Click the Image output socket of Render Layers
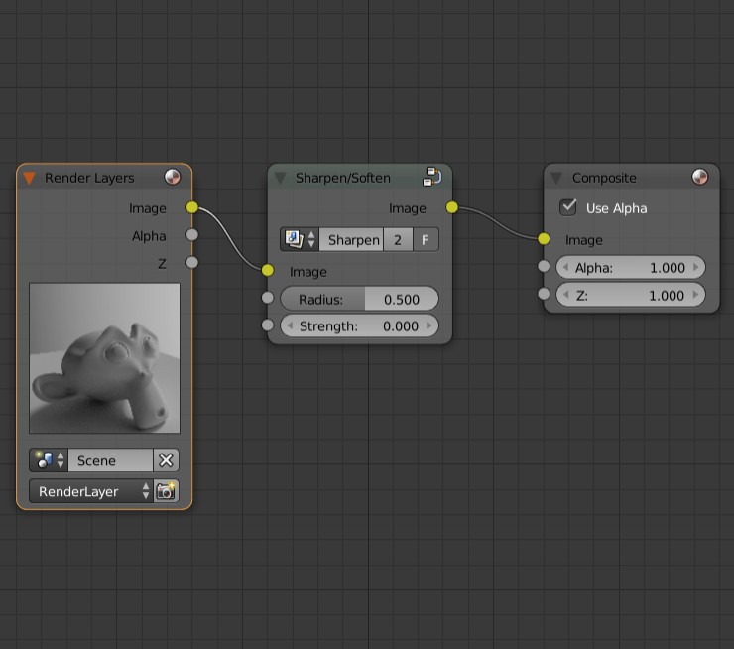734x649 pixels. tap(192, 208)
